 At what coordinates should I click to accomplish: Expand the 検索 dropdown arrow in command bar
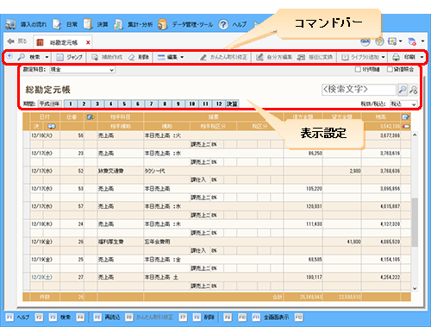coord(47,57)
